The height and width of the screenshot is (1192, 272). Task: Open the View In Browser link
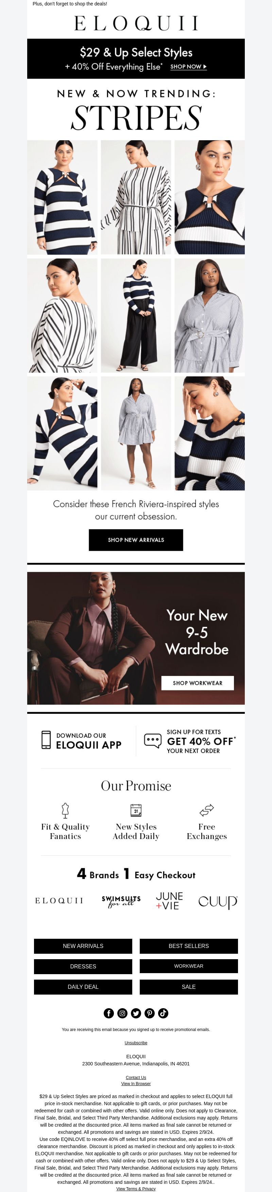[x=136, y=1083]
